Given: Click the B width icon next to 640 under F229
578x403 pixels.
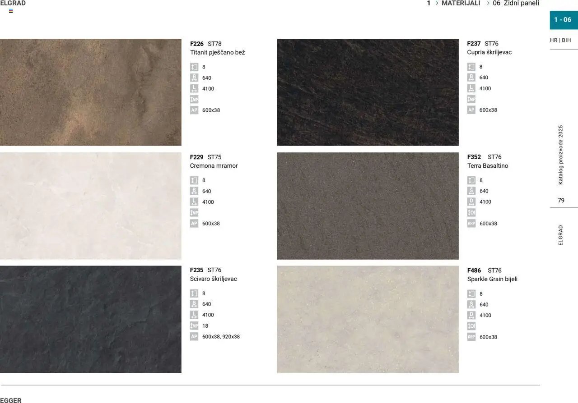Looking at the screenshot, I should [x=194, y=191].
